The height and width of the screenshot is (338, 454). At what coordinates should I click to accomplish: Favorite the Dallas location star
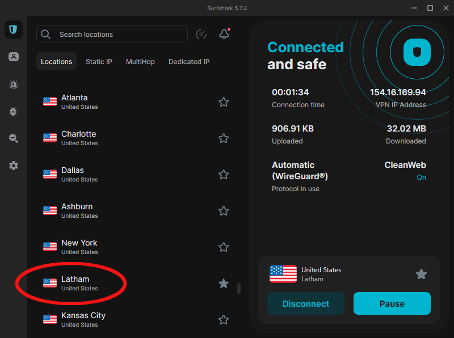click(224, 175)
